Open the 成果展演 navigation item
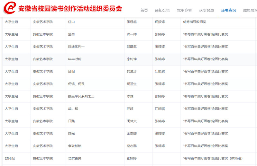 (x=250, y=10)
